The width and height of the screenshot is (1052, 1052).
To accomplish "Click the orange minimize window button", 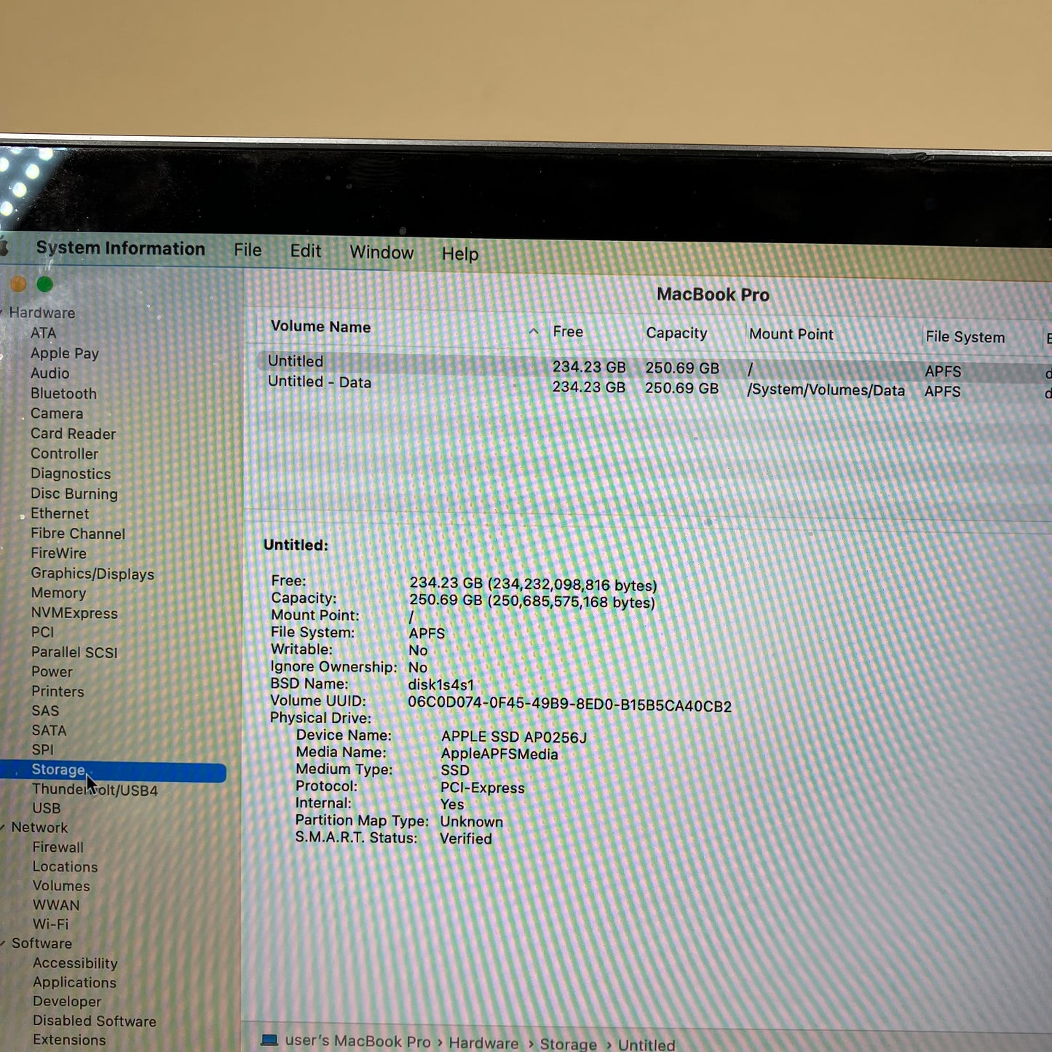I will (x=18, y=284).
